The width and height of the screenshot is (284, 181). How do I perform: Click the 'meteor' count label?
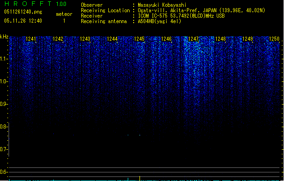pos(64,14)
